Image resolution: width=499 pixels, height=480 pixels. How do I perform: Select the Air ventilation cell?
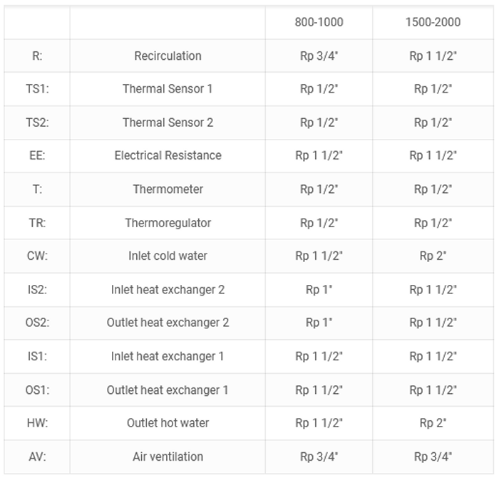pyautogui.click(x=168, y=456)
